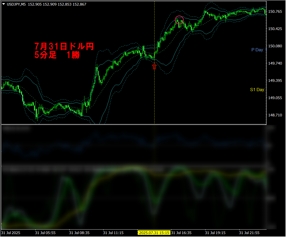Click the 31 Jul 19:15 time label
Viewport: 286px width, 237px height.
tap(215, 233)
